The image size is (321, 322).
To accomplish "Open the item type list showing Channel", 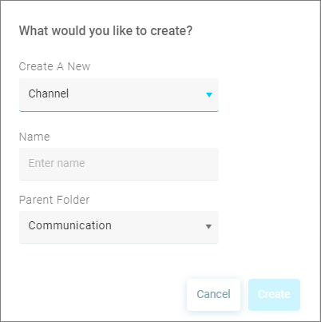I will pos(119,95).
